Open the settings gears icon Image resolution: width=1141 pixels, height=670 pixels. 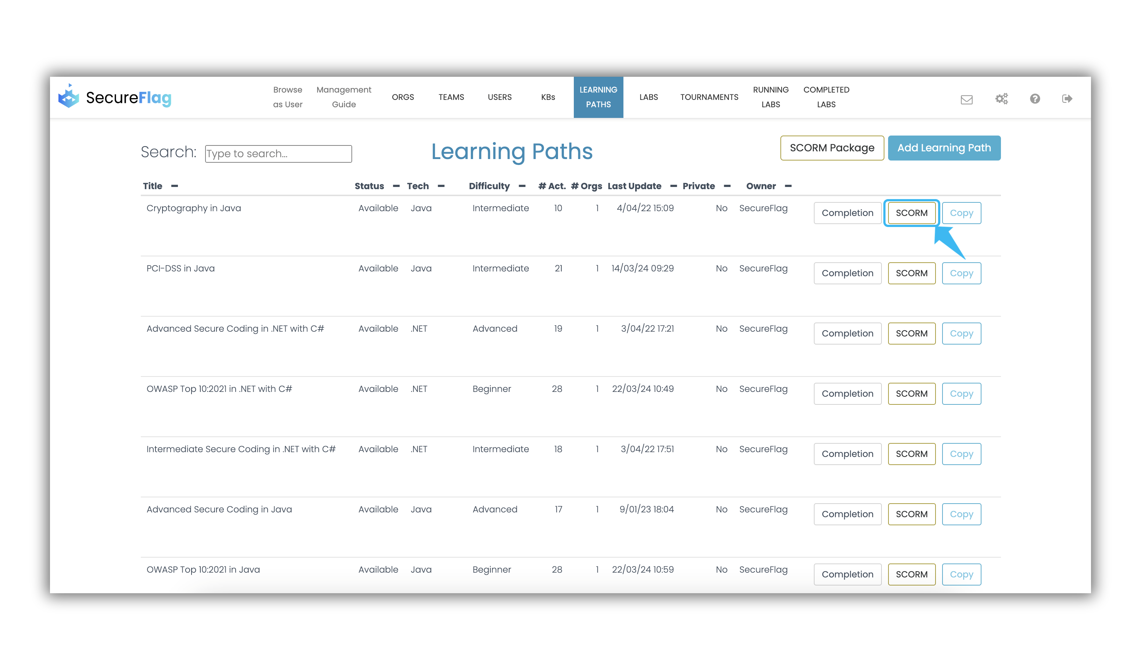pyautogui.click(x=1001, y=98)
